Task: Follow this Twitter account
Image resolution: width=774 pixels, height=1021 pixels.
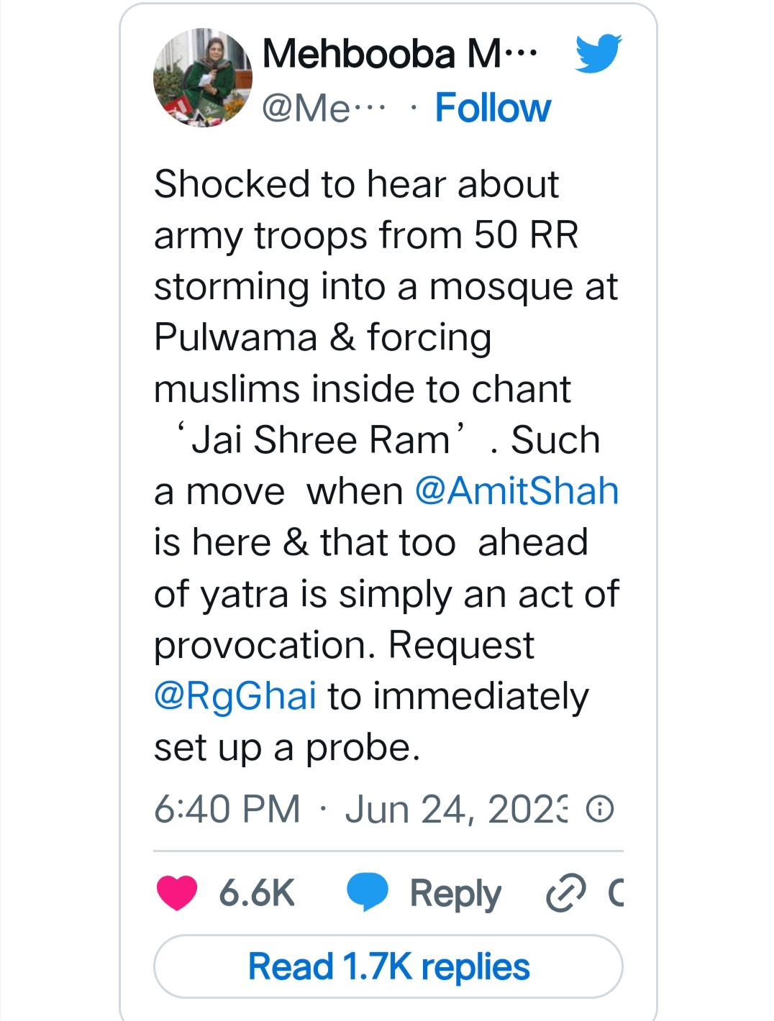Action: click(493, 109)
